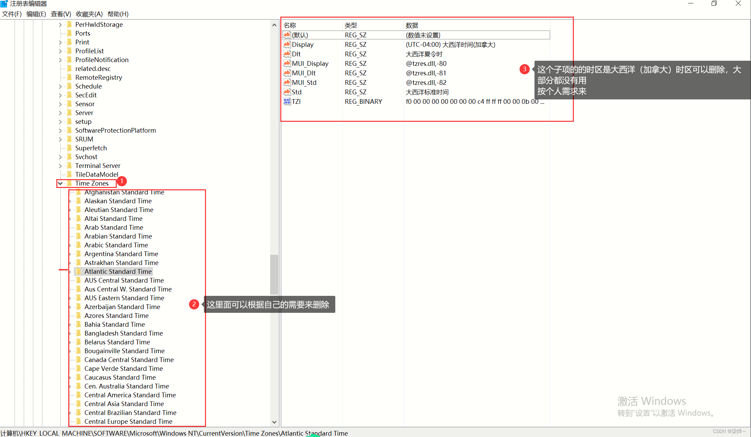
Task: Expand the SoftwareProtectionPlatform key
Action: tap(60, 130)
